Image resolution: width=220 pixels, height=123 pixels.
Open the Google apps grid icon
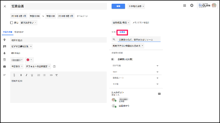click(184, 6)
